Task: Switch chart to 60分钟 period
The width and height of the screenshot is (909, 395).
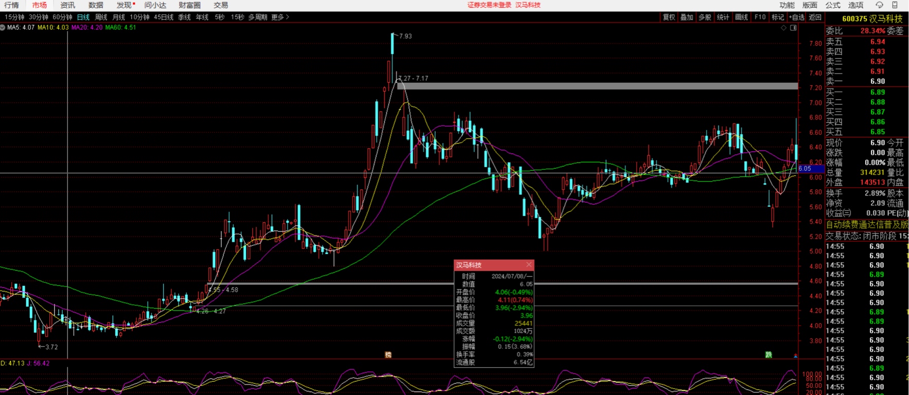Action: [x=62, y=17]
